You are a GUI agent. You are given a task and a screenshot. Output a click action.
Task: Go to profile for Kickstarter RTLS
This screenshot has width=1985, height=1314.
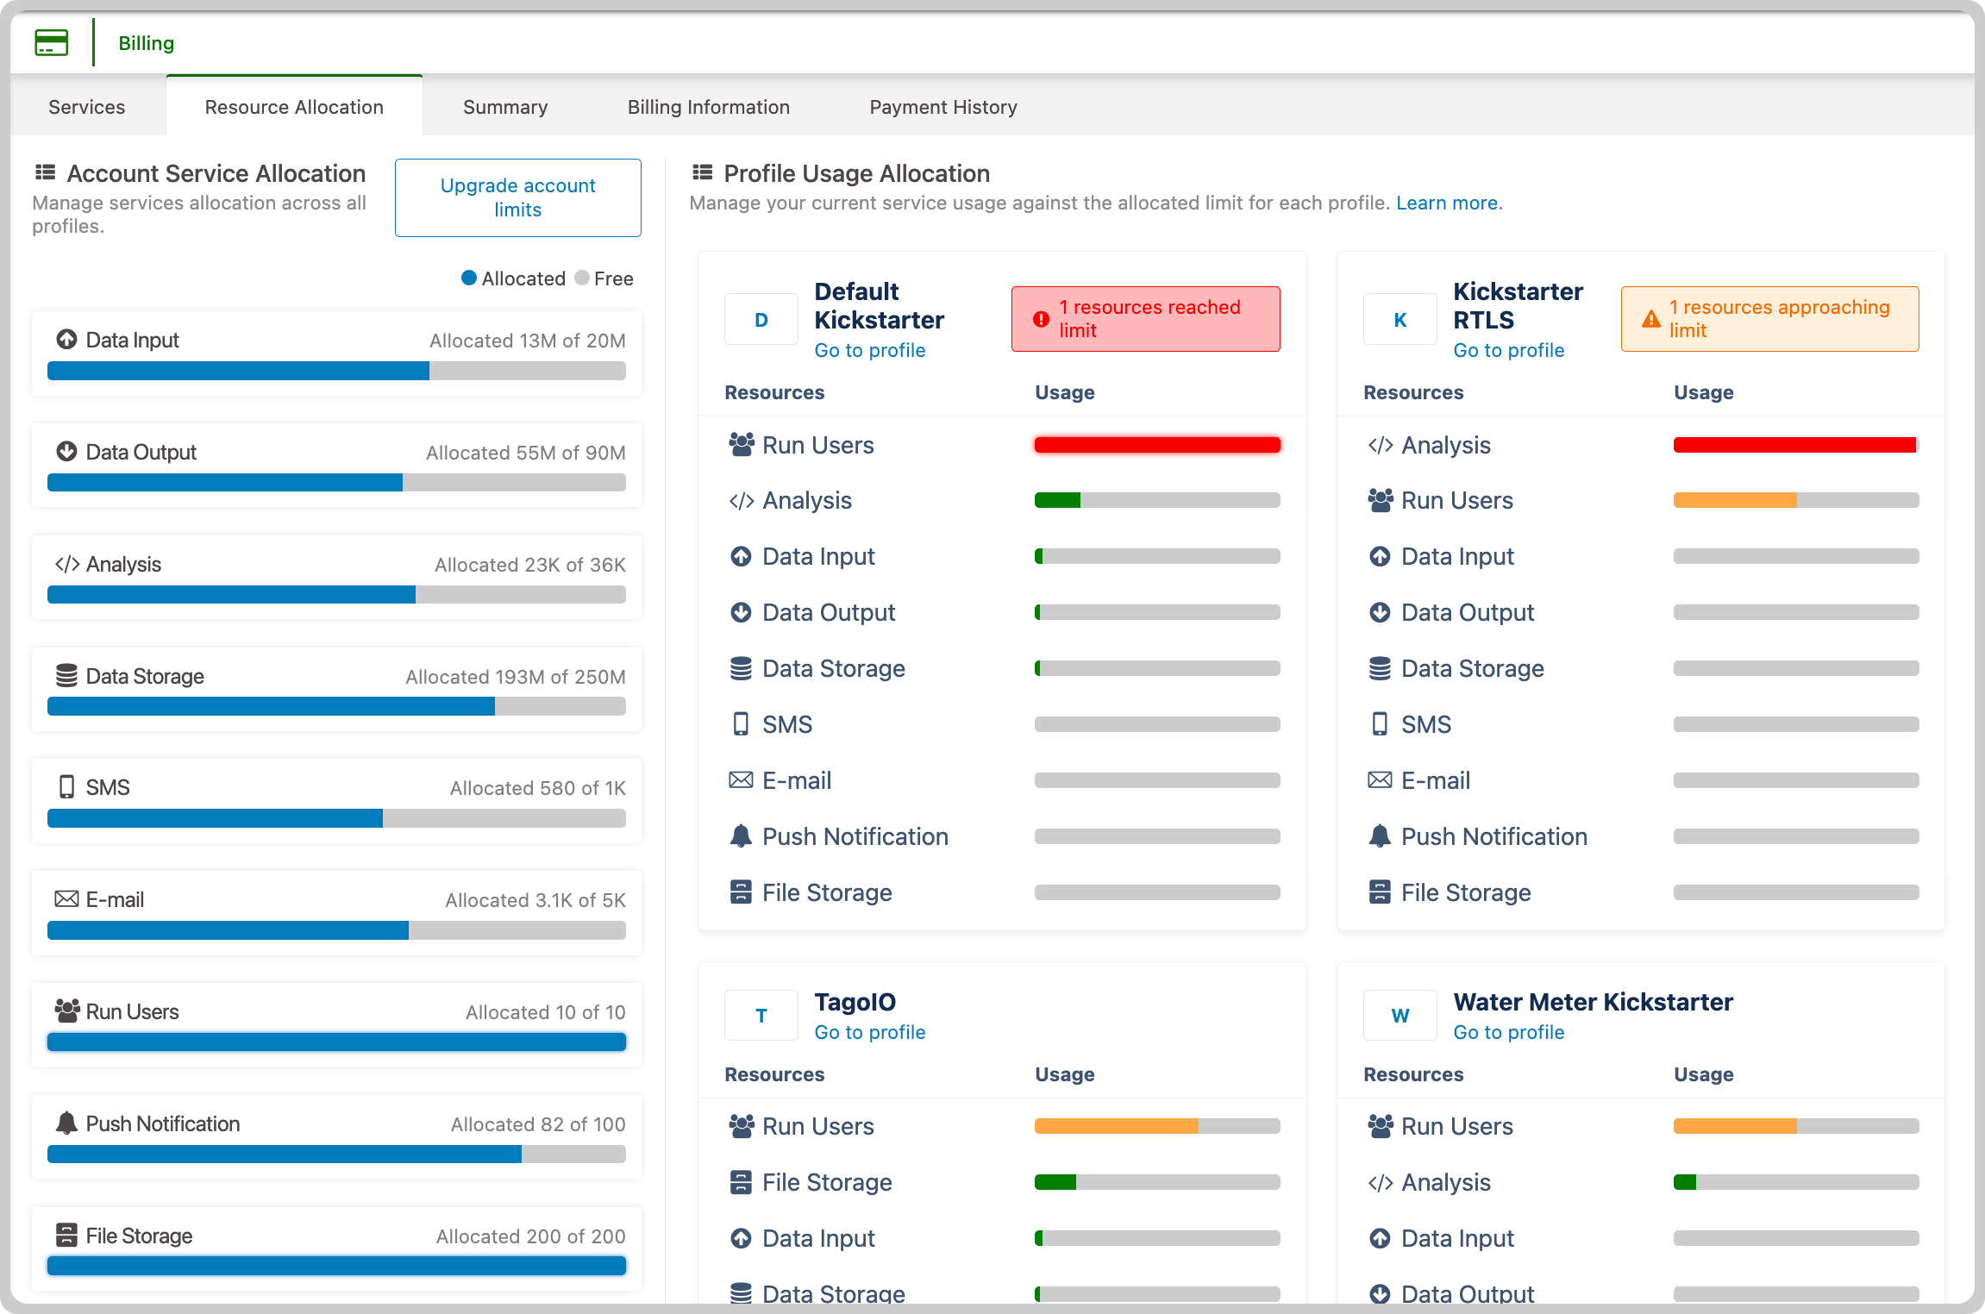(1509, 350)
